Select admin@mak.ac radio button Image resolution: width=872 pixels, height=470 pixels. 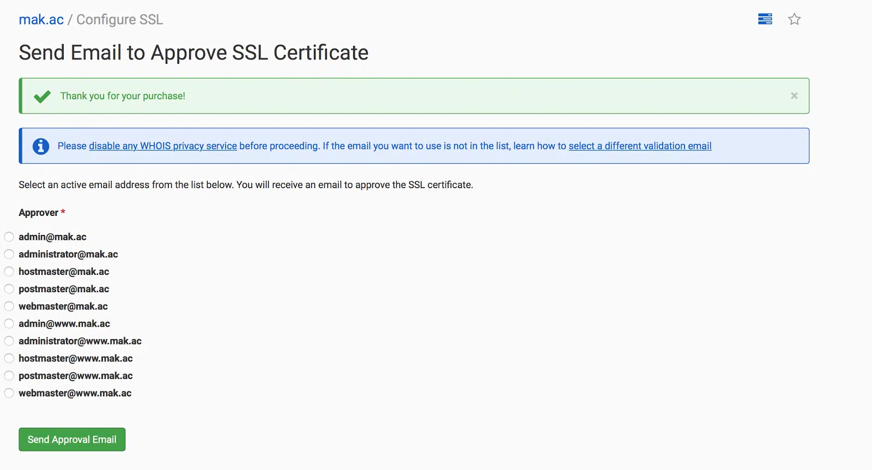[x=9, y=237]
